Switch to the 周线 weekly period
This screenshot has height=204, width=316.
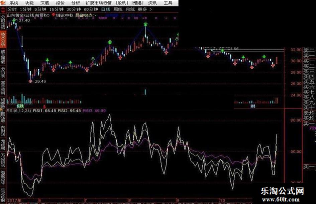(x=118, y=9)
